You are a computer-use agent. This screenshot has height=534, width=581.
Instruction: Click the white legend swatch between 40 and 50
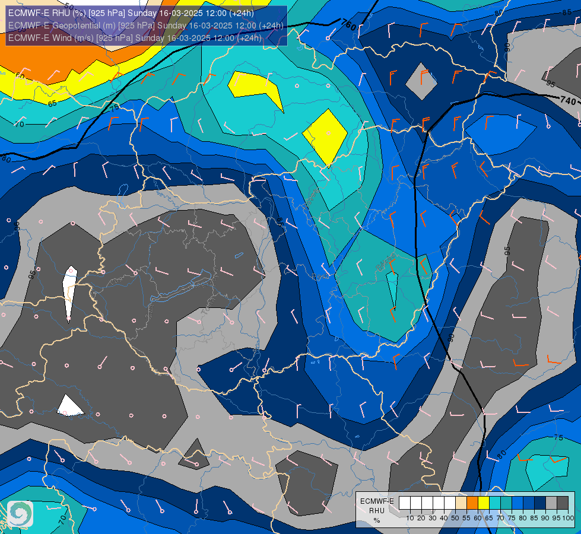tap(450, 503)
